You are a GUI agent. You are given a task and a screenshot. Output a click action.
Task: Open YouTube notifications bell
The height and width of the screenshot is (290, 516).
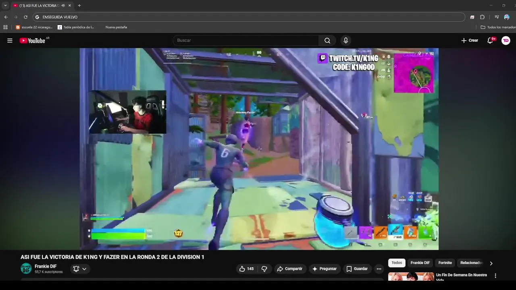490,40
